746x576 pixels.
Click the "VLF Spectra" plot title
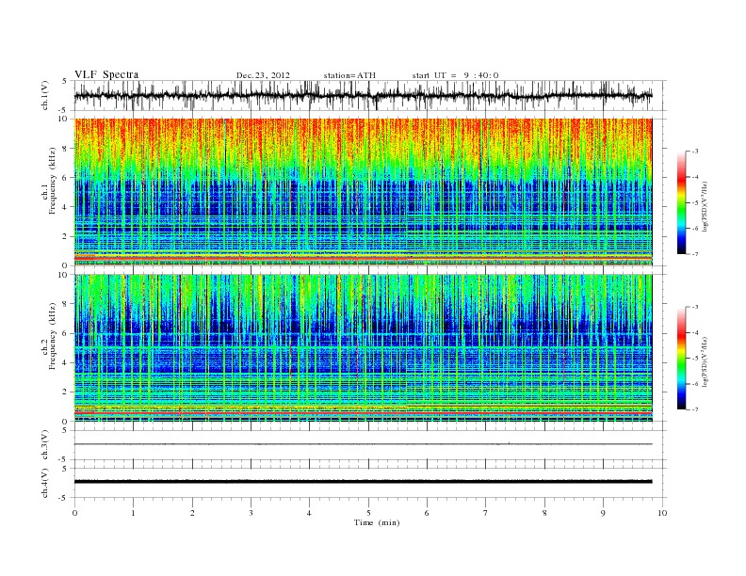tap(106, 74)
